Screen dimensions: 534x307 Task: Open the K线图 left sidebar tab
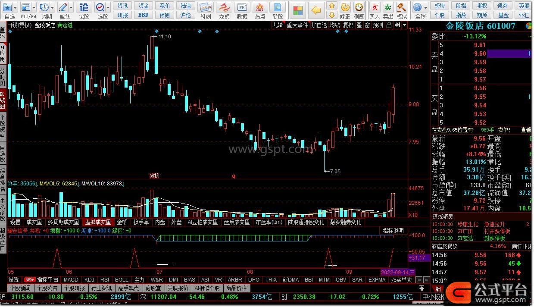pos(3,100)
